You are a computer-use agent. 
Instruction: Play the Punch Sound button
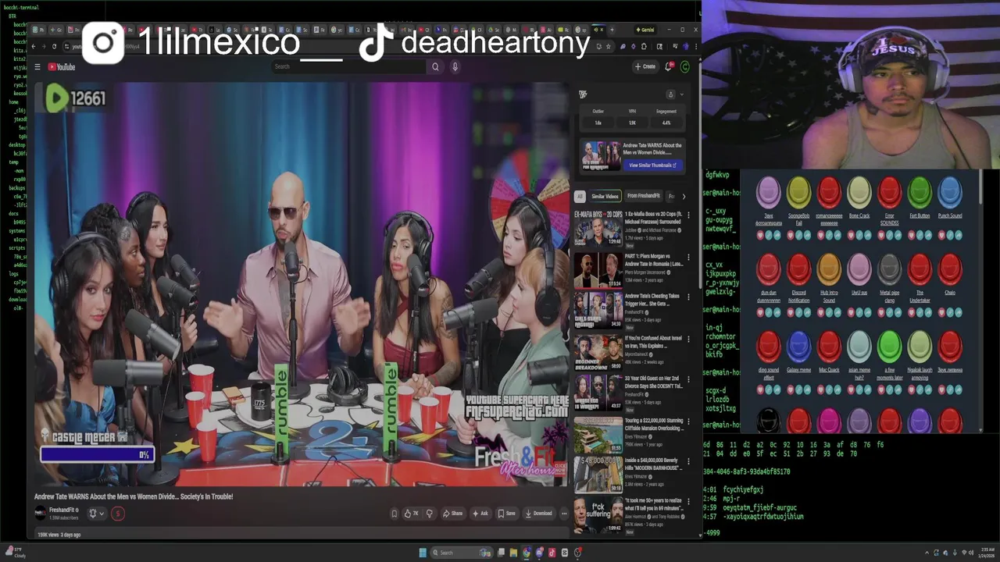pyautogui.click(x=950, y=192)
